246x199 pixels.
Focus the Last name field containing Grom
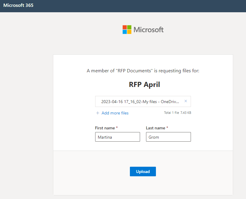coord(168,137)
